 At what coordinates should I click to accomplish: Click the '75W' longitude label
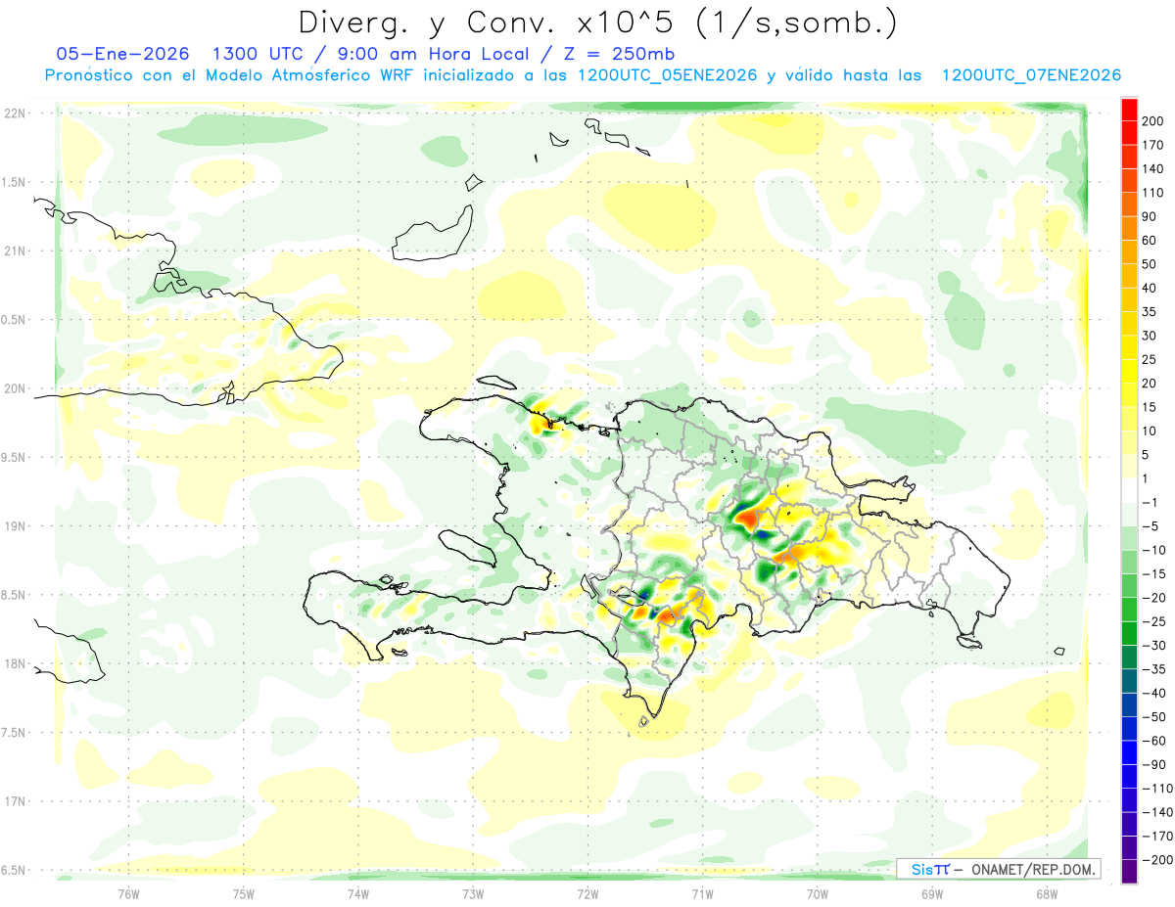click(x=243, y=893)
